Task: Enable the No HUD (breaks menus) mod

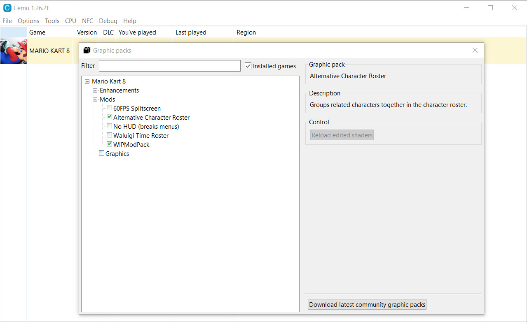Action: pos(109,125)
